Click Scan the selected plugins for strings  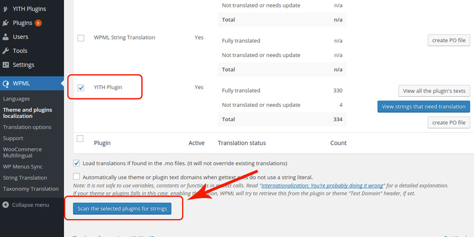(x=122, y=209)
